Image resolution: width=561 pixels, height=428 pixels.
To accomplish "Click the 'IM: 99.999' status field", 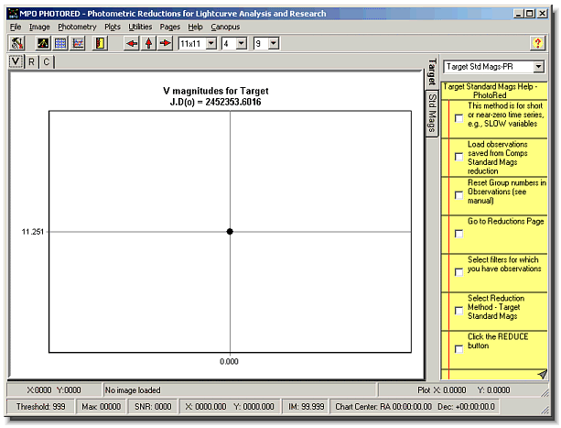I will (x=307, y=407).
